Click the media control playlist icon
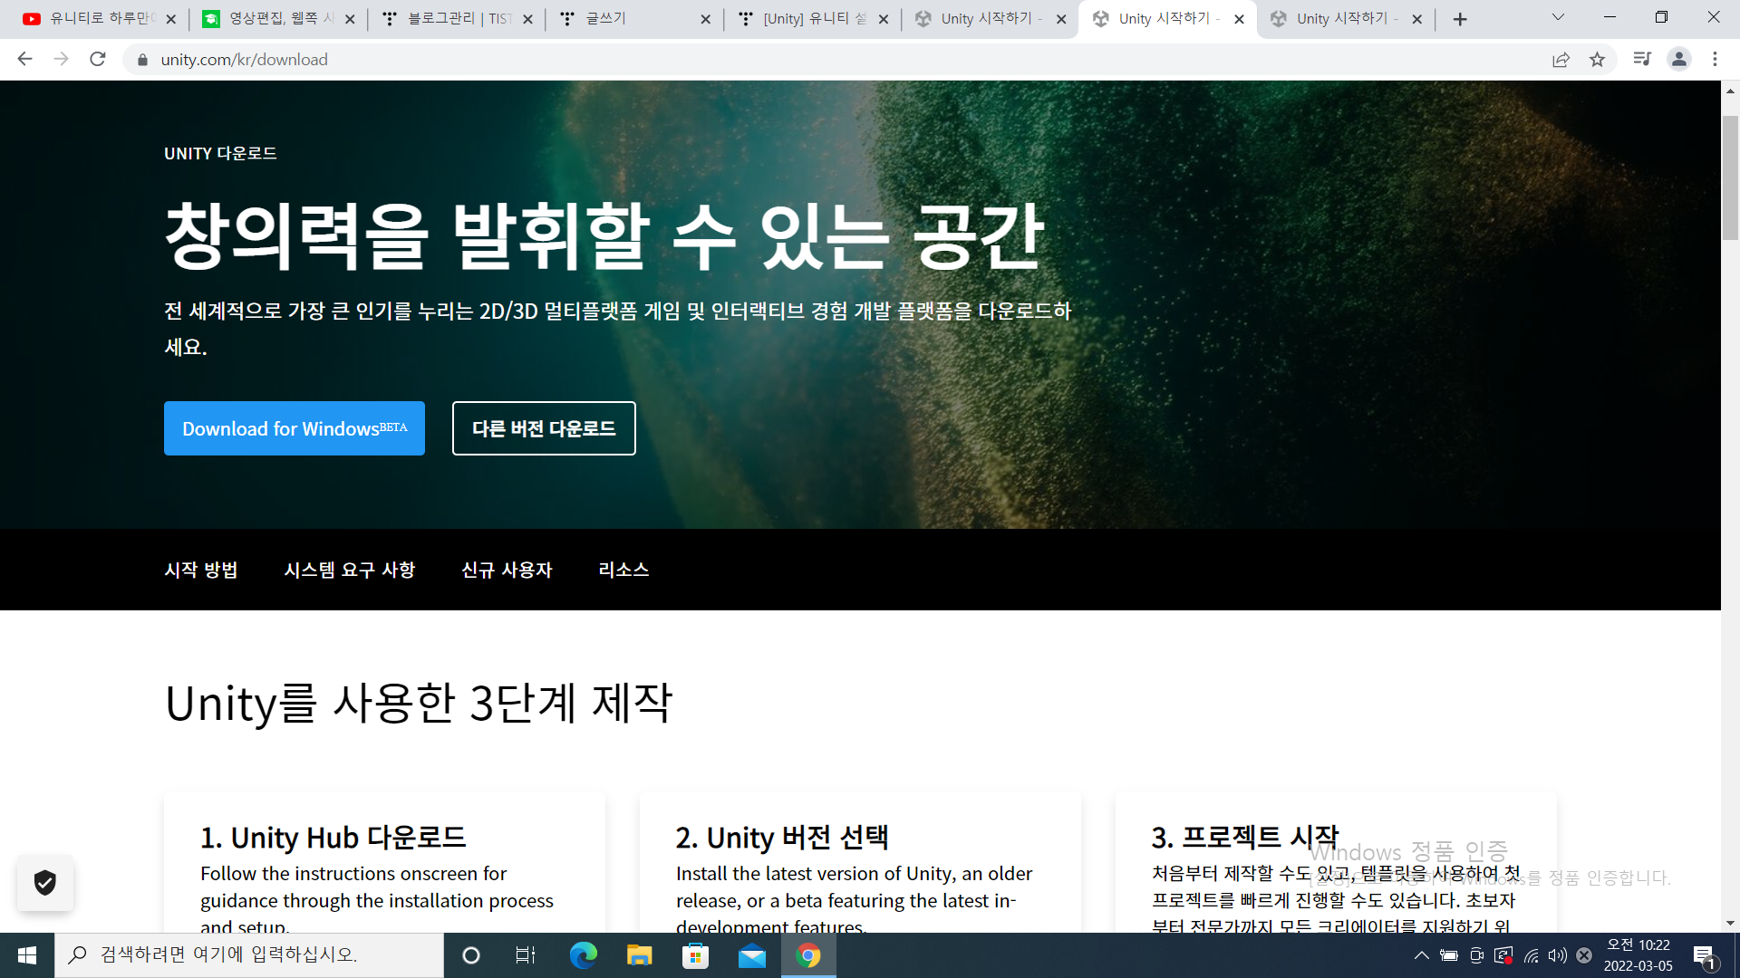Screen dimensions: 1740x978 (1641, 60)
